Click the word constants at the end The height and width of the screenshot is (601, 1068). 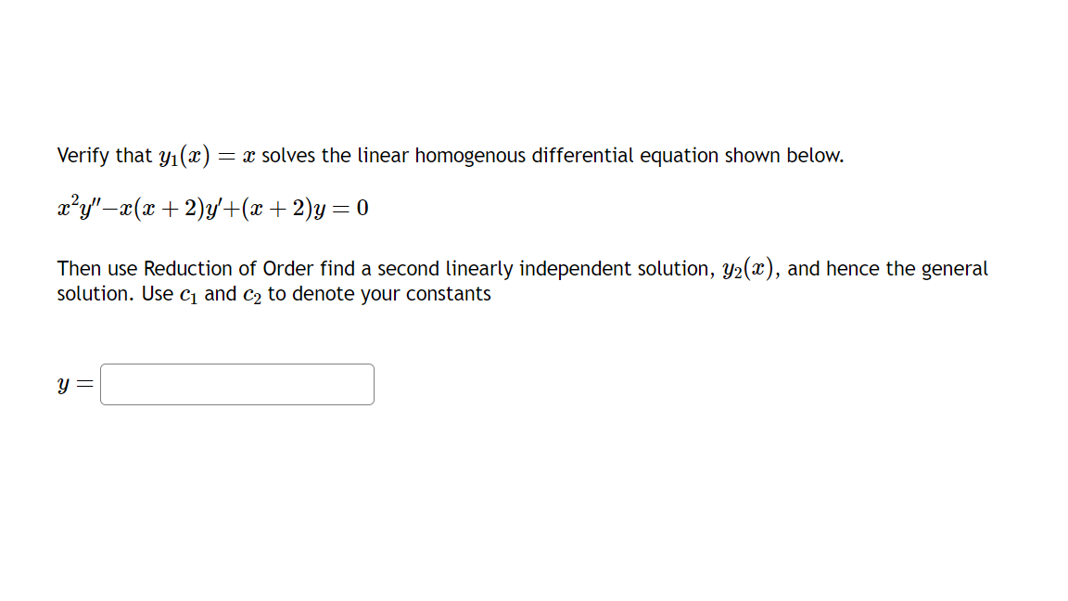pos(455,294)
